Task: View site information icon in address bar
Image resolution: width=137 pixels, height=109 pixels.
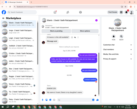Action: pyautogui.click(x=15, y=7)
